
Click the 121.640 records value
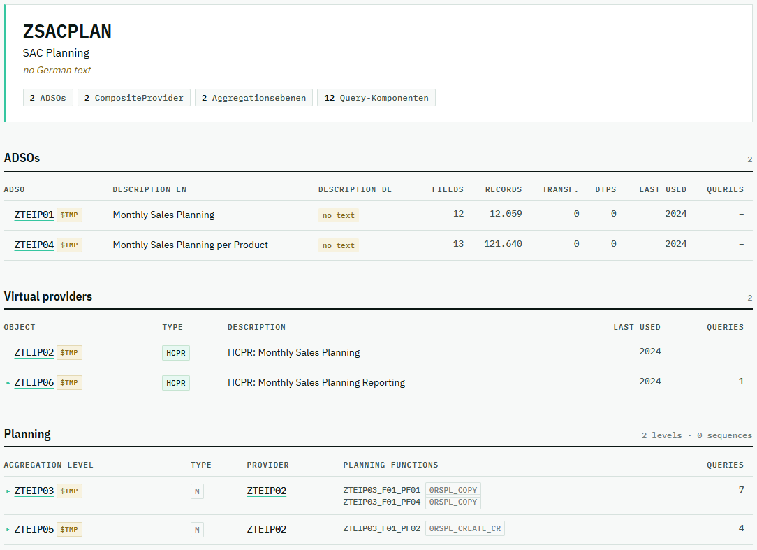(503, 244)
